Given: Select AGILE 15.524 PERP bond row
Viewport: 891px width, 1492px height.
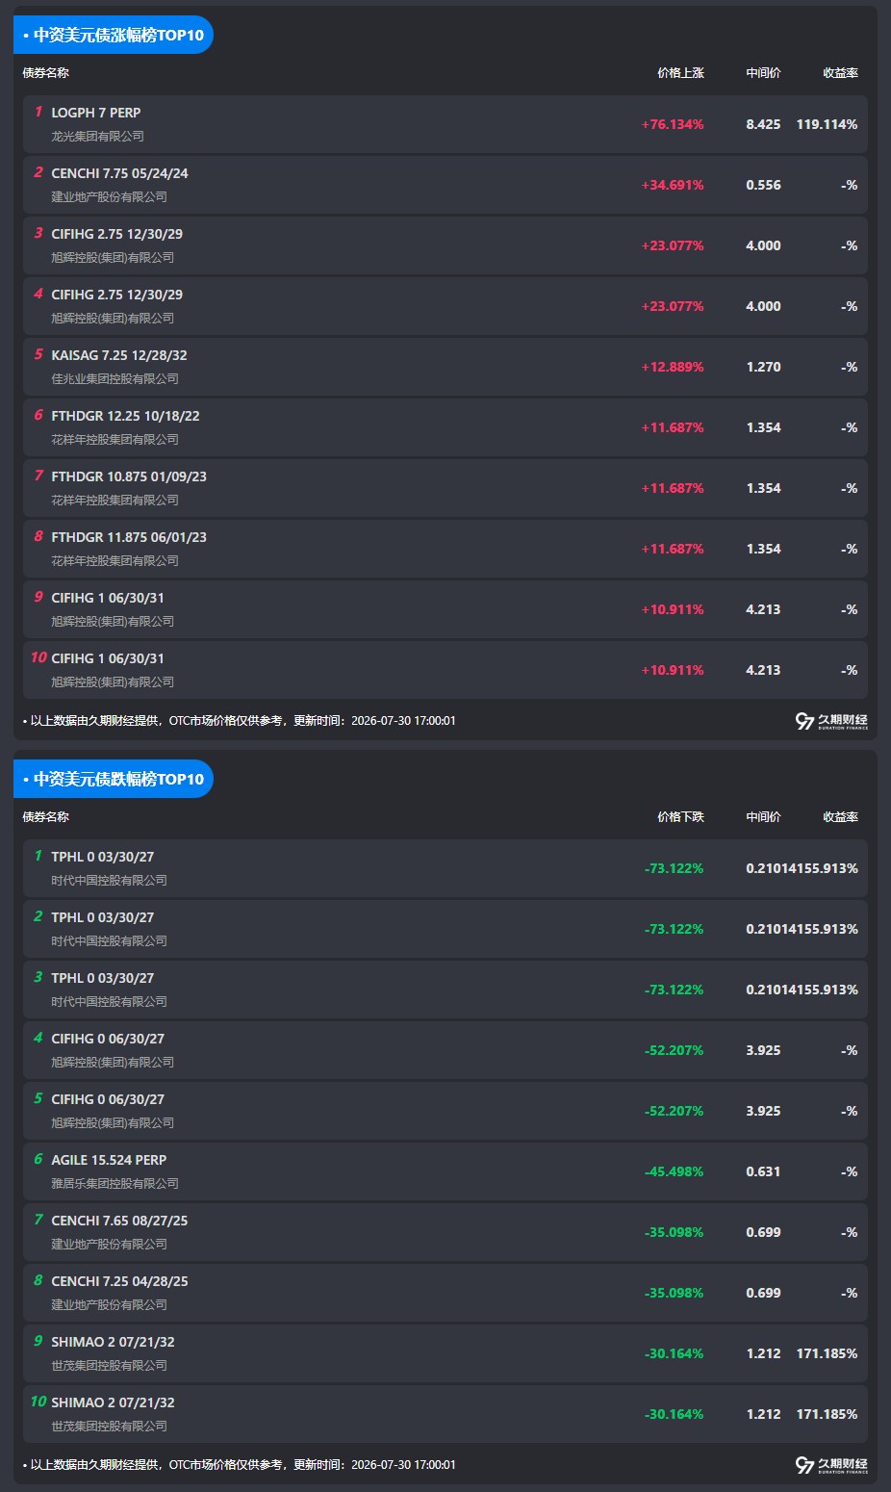Looking at the screenshot, I should [x=445, y=1171].
